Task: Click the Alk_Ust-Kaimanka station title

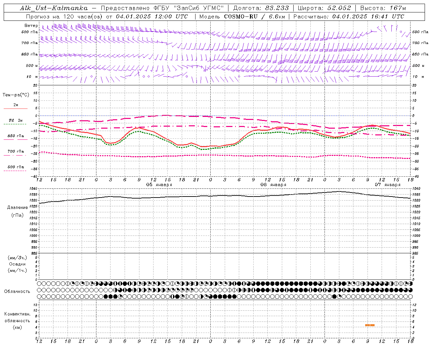Action: (54, 8)
